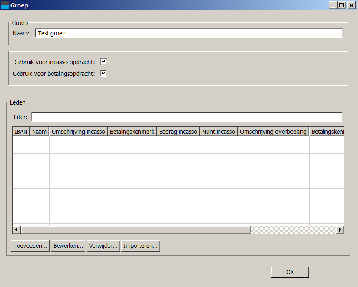358x287 pixels.
Task: Open the Bewerken... dialog button
Action: click(x=68, y=246)
